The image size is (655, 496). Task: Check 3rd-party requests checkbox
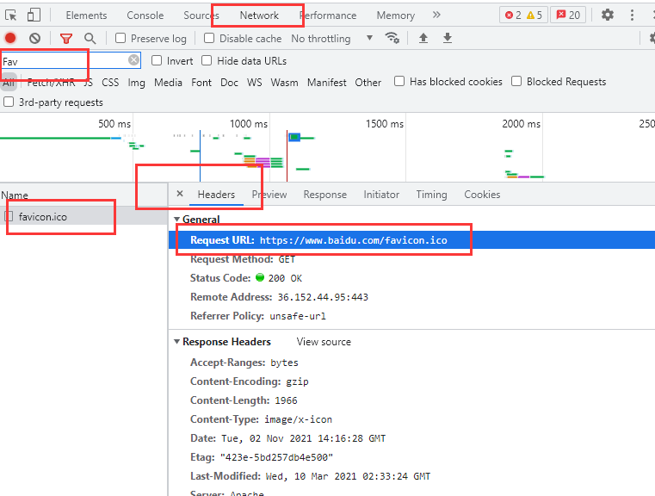pyautogui.click(x=9, y=102)
